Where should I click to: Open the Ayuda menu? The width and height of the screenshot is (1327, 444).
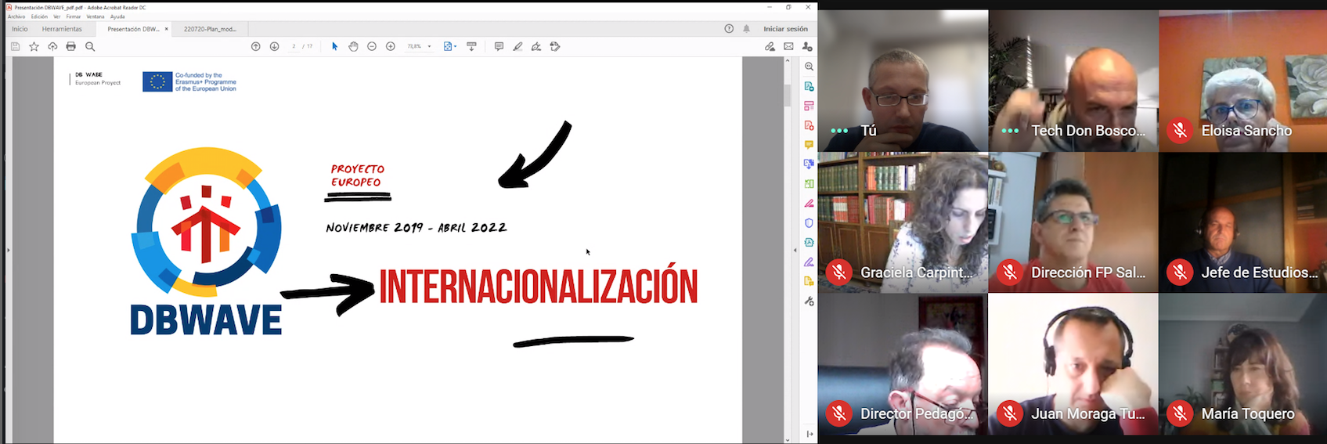click(x=117, y=16)
